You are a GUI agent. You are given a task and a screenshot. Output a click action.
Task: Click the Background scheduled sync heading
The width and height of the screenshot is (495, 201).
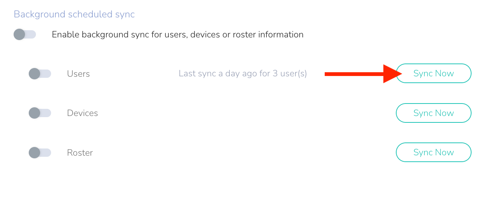click(x=74, y=14)
